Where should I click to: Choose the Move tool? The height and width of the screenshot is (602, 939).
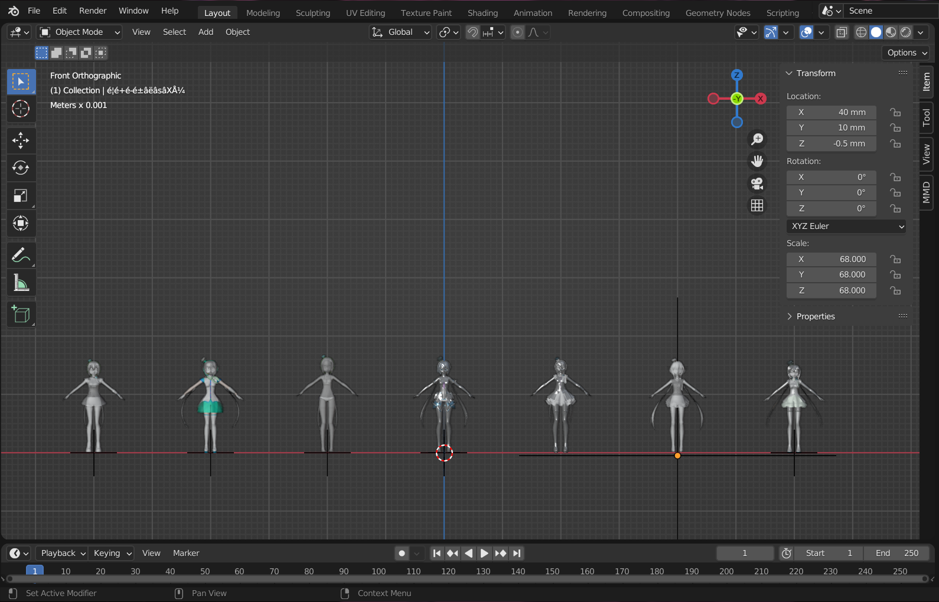pyautogui.click(x=21, y=140)
